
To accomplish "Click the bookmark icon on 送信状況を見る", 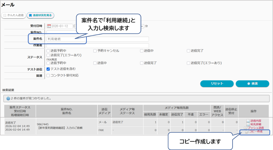I will (x=30, y=15).
